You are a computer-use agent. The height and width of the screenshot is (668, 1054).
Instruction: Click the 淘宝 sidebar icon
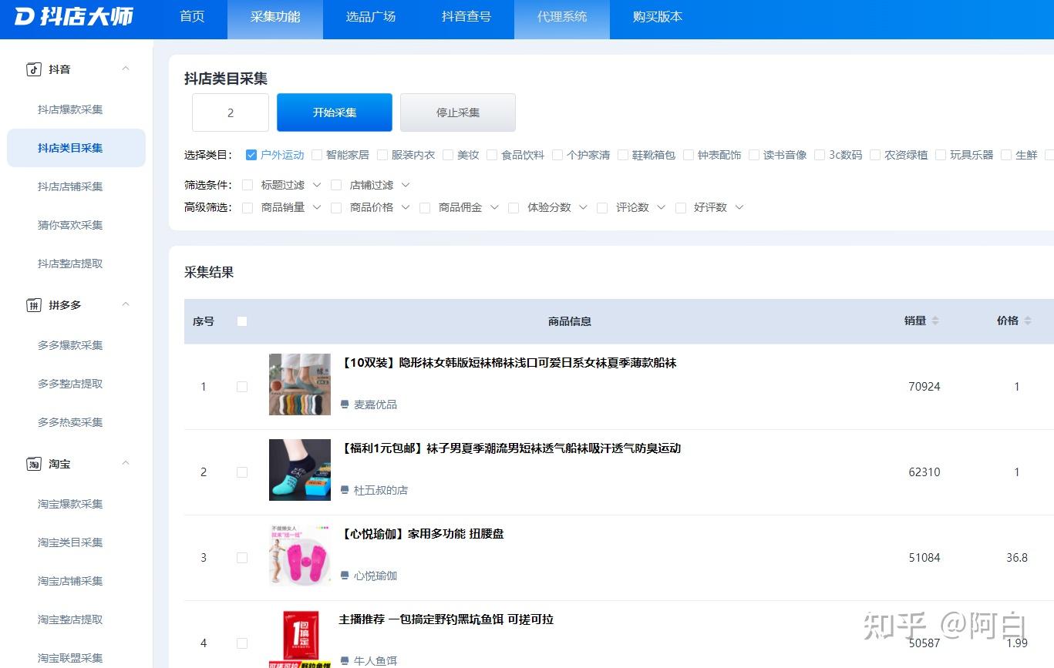33,464
